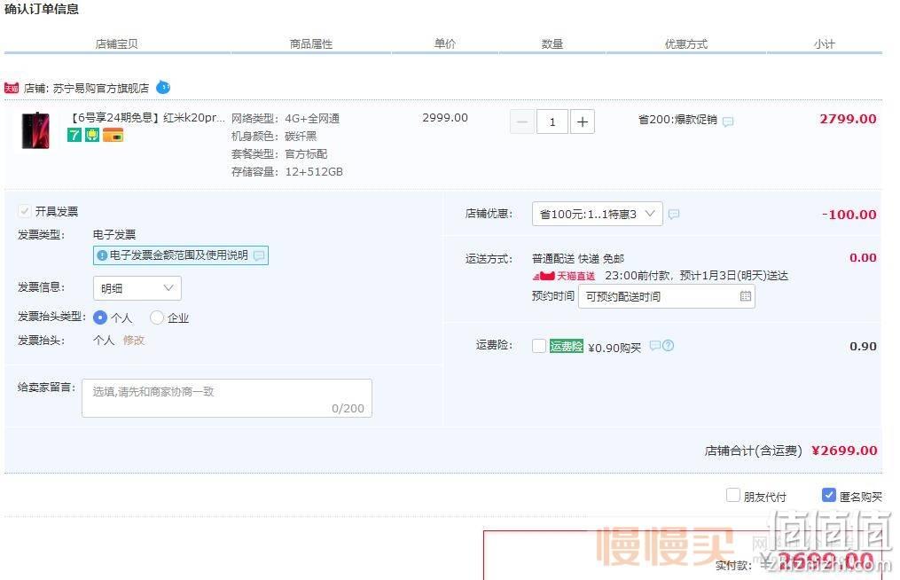Click the 单价 column header
The image size is (900, 580).
click(445, 43)
